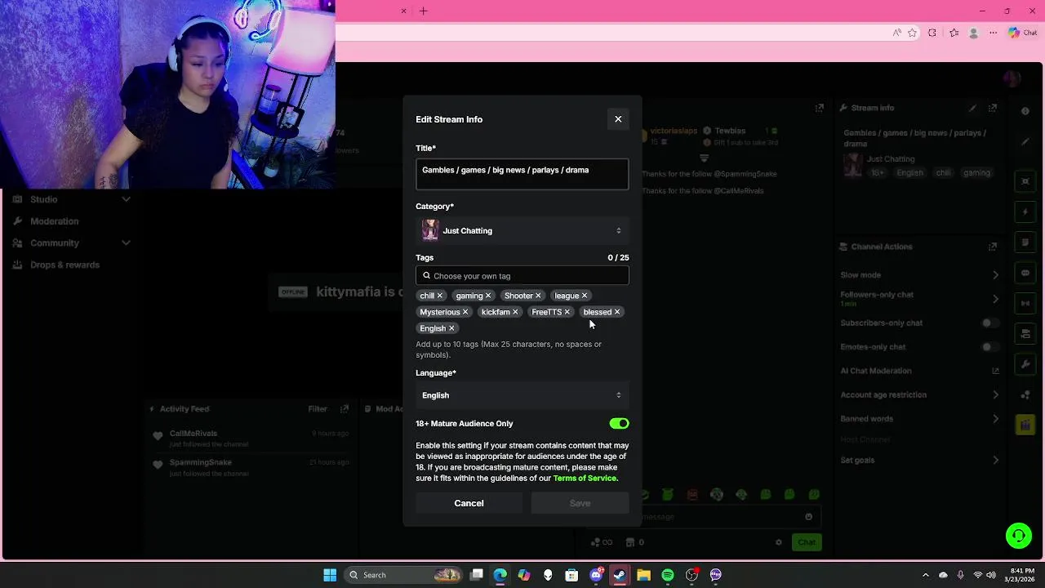Remove the chill tag
Image resolution: width=1045 pixels, height=588 pixels.
pyautogui.click(x=439, y=296)
